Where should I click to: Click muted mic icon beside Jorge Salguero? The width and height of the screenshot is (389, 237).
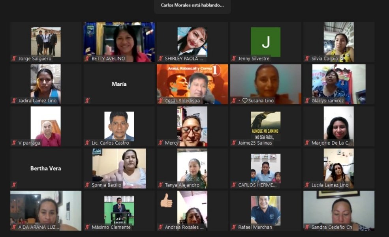(x=14, y=58)
